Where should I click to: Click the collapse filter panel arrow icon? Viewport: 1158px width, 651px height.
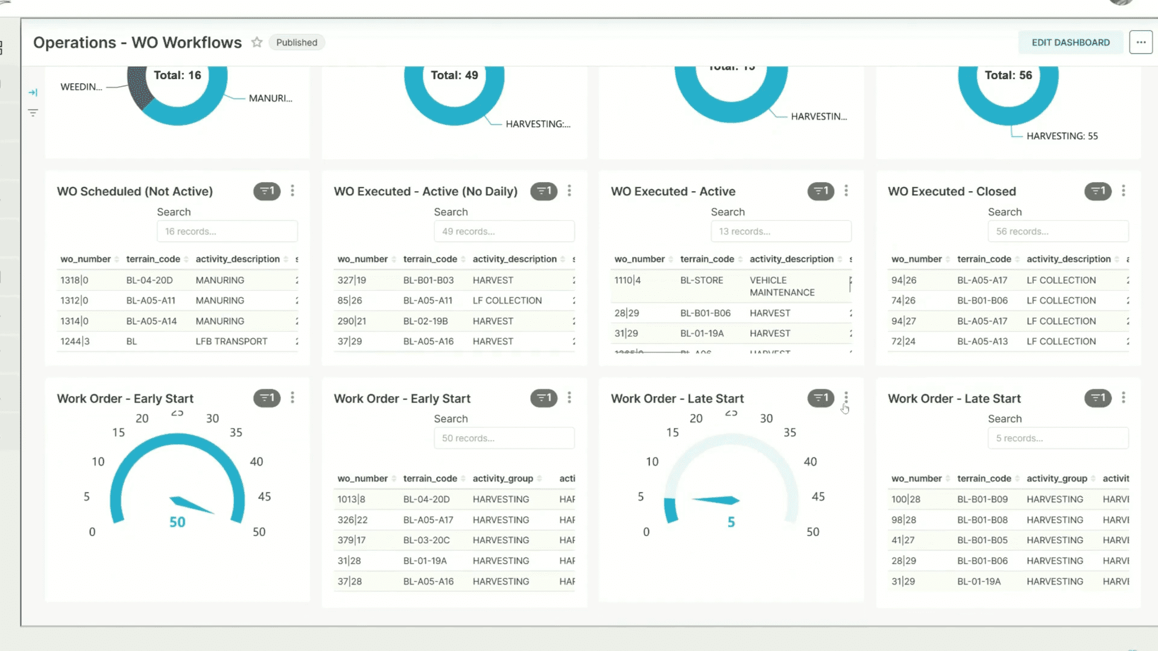[33, 92]
